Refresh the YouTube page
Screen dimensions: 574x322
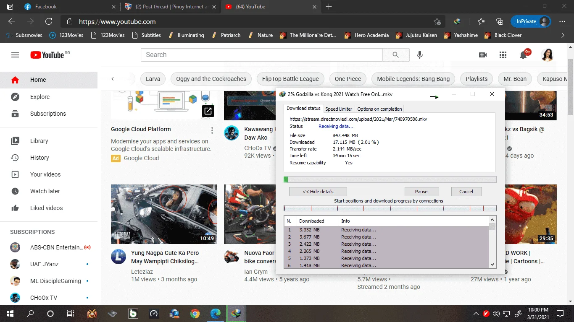pyautogui.click(x=49, y=21)
